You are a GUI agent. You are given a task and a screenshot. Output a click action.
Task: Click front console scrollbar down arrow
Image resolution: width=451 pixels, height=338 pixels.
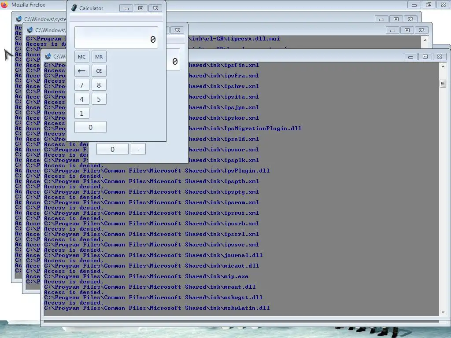[x=443, y=312]
